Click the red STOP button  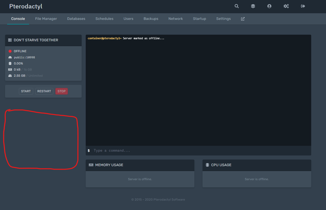(x=62, y=91)
